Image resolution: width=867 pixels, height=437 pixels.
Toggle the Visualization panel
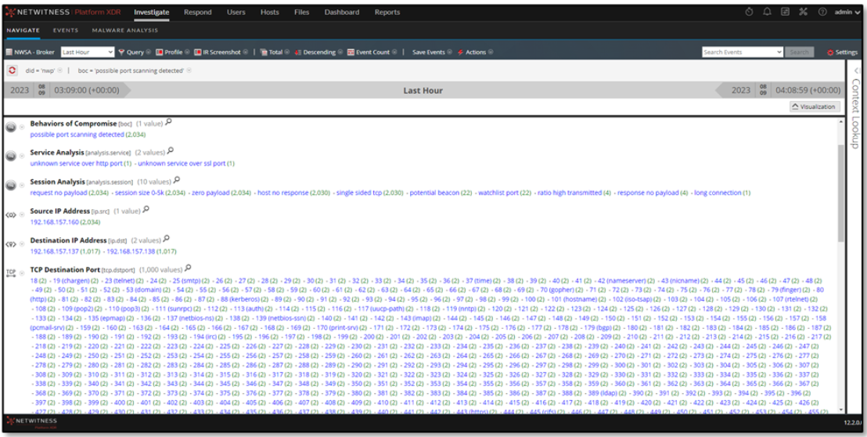point(815,107)
